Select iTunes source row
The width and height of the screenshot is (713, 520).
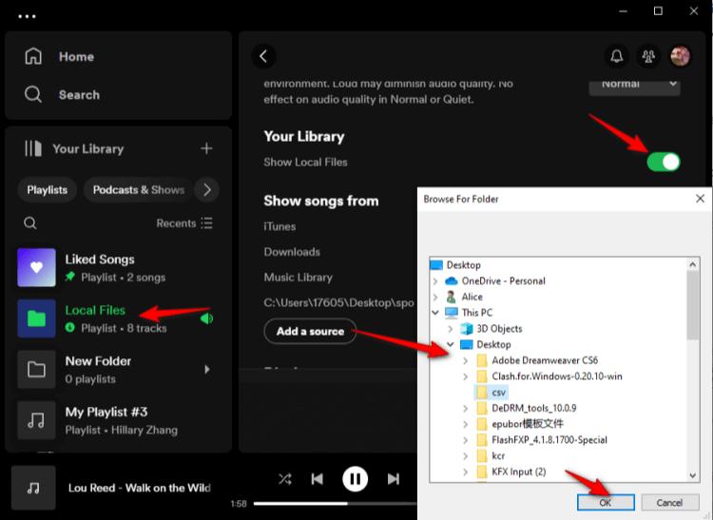pos(279,226)
